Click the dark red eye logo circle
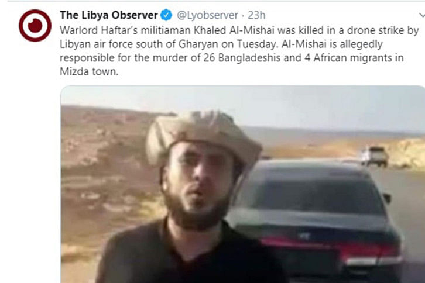Image resolution: width=425 pixels, height=283 pixels. [35, 26]
